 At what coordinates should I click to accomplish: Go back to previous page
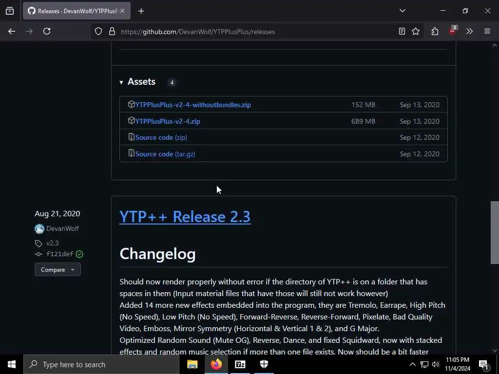pyautogui.click(x=12, y=31)
